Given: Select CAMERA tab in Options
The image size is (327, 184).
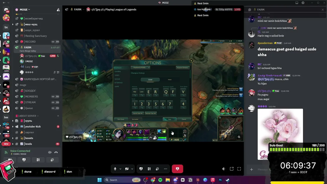Looking at the screenshot, I should [x=118, y=72].
